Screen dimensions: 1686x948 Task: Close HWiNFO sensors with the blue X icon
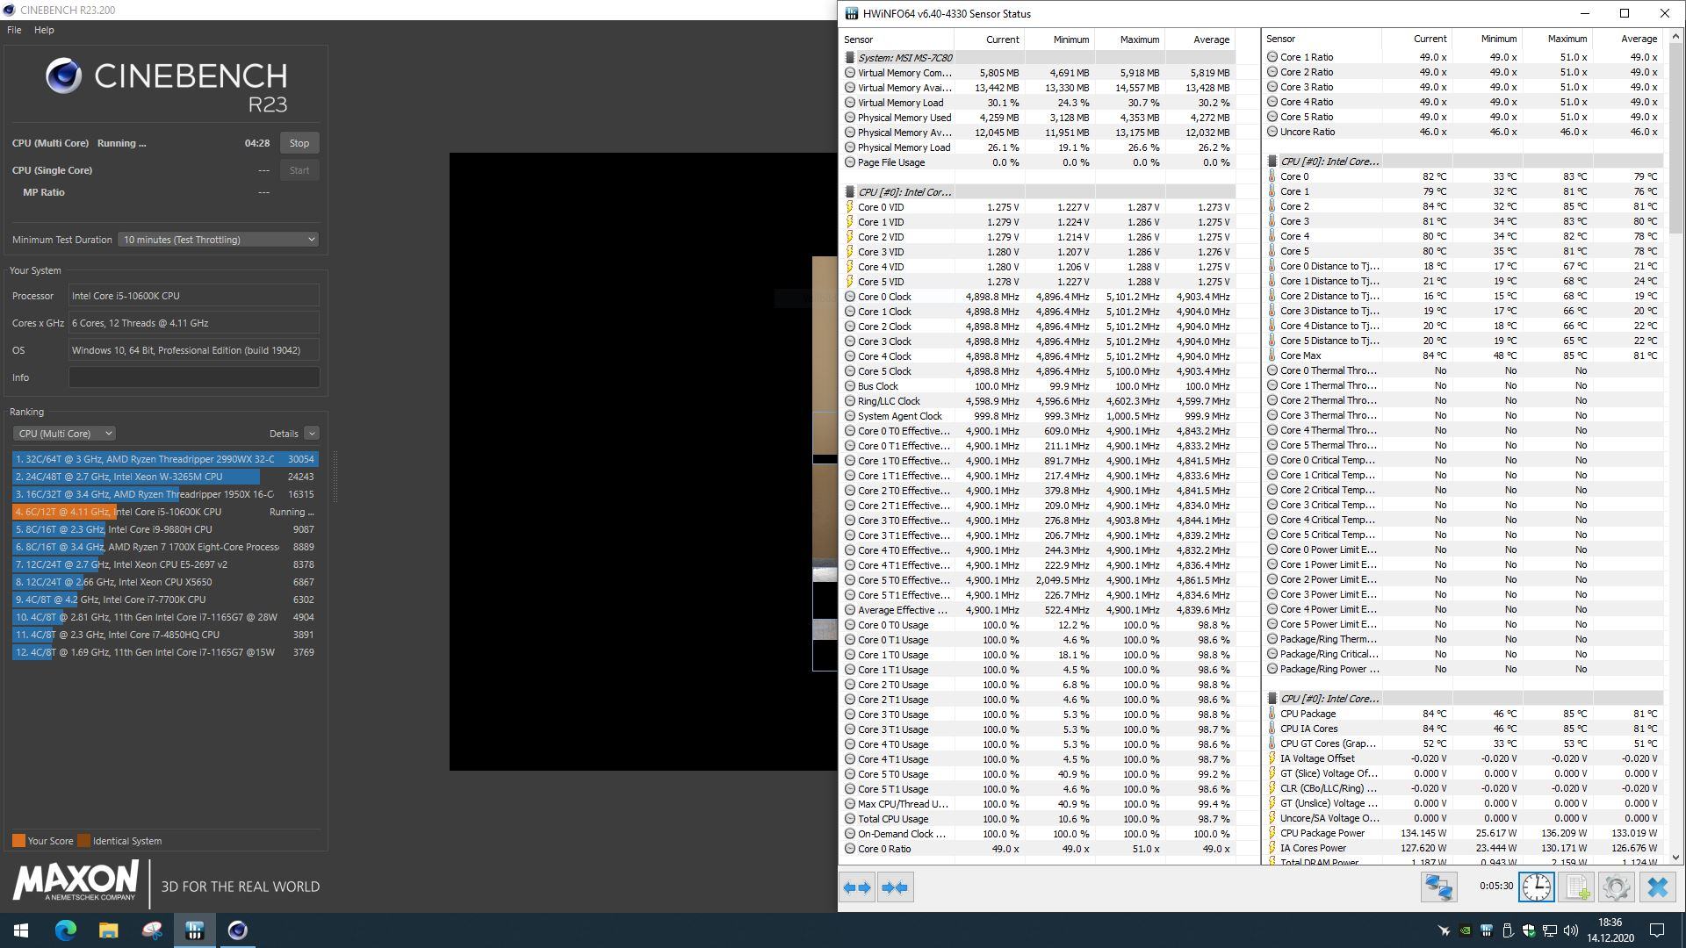click(x=1657, y=887)
